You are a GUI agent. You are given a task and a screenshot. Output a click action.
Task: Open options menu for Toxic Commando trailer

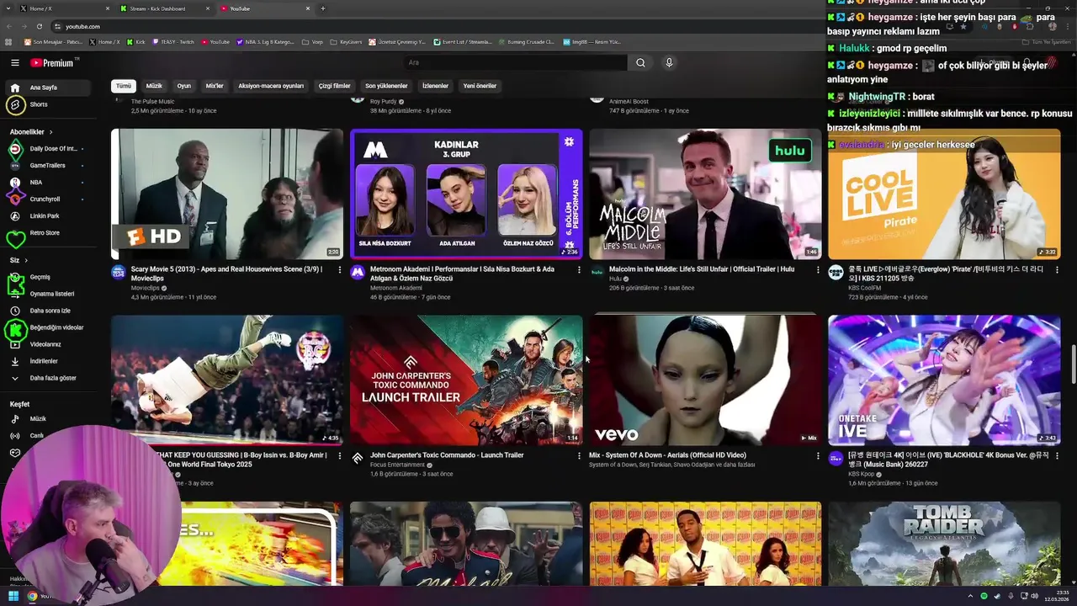[x=579, y=455]
